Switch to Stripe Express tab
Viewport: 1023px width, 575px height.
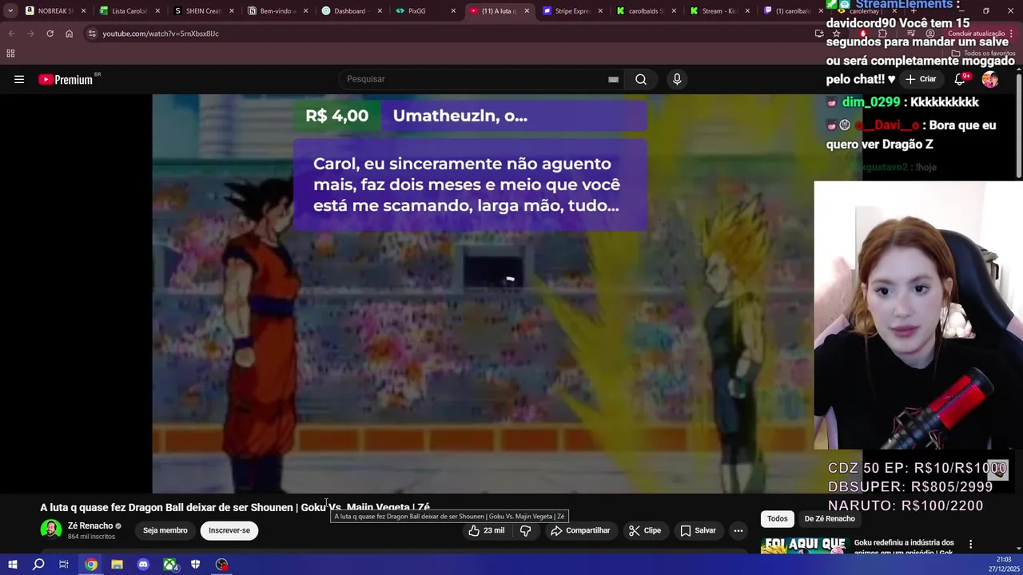pyautogui.click(x=571, y=11)
